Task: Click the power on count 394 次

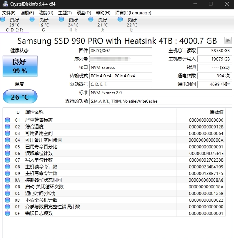Action: point(214,76)
